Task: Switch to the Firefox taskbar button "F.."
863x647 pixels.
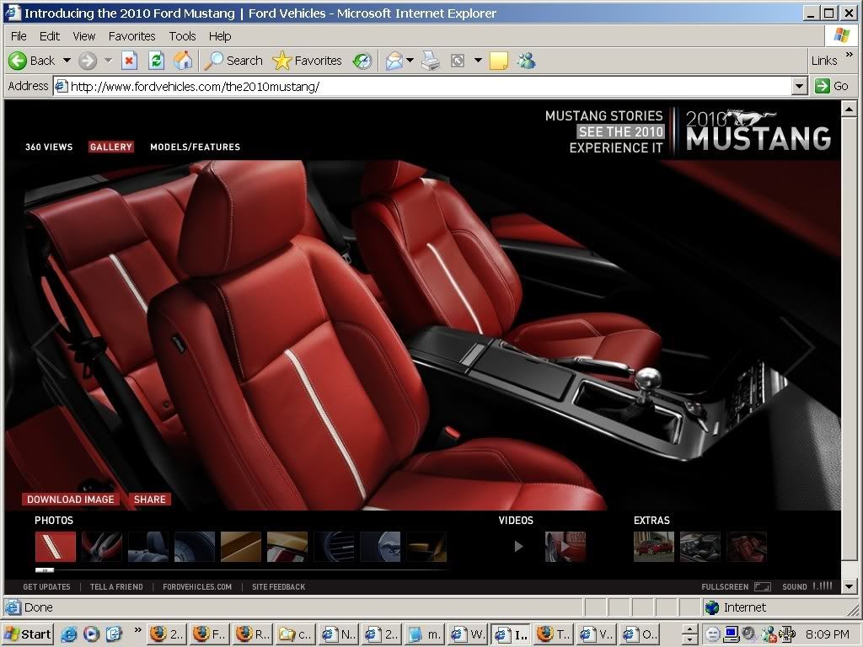Action: 209,634
